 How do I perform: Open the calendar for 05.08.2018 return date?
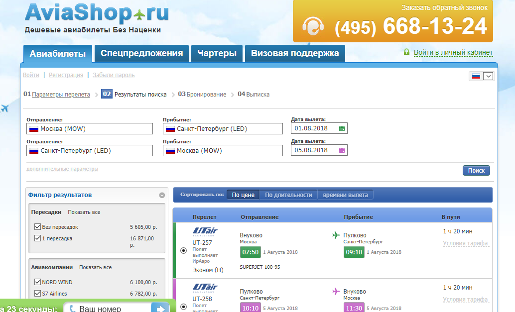tap(342, 150)
